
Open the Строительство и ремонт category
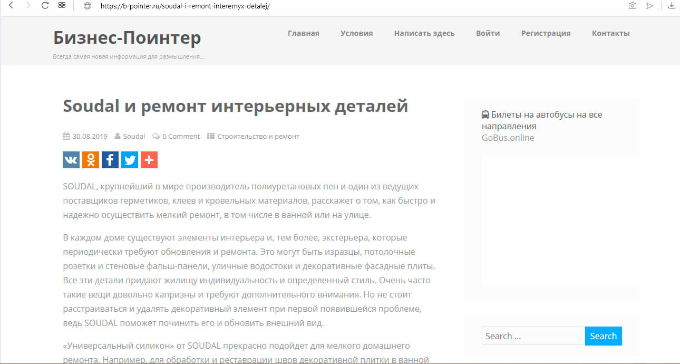(258, 136)
